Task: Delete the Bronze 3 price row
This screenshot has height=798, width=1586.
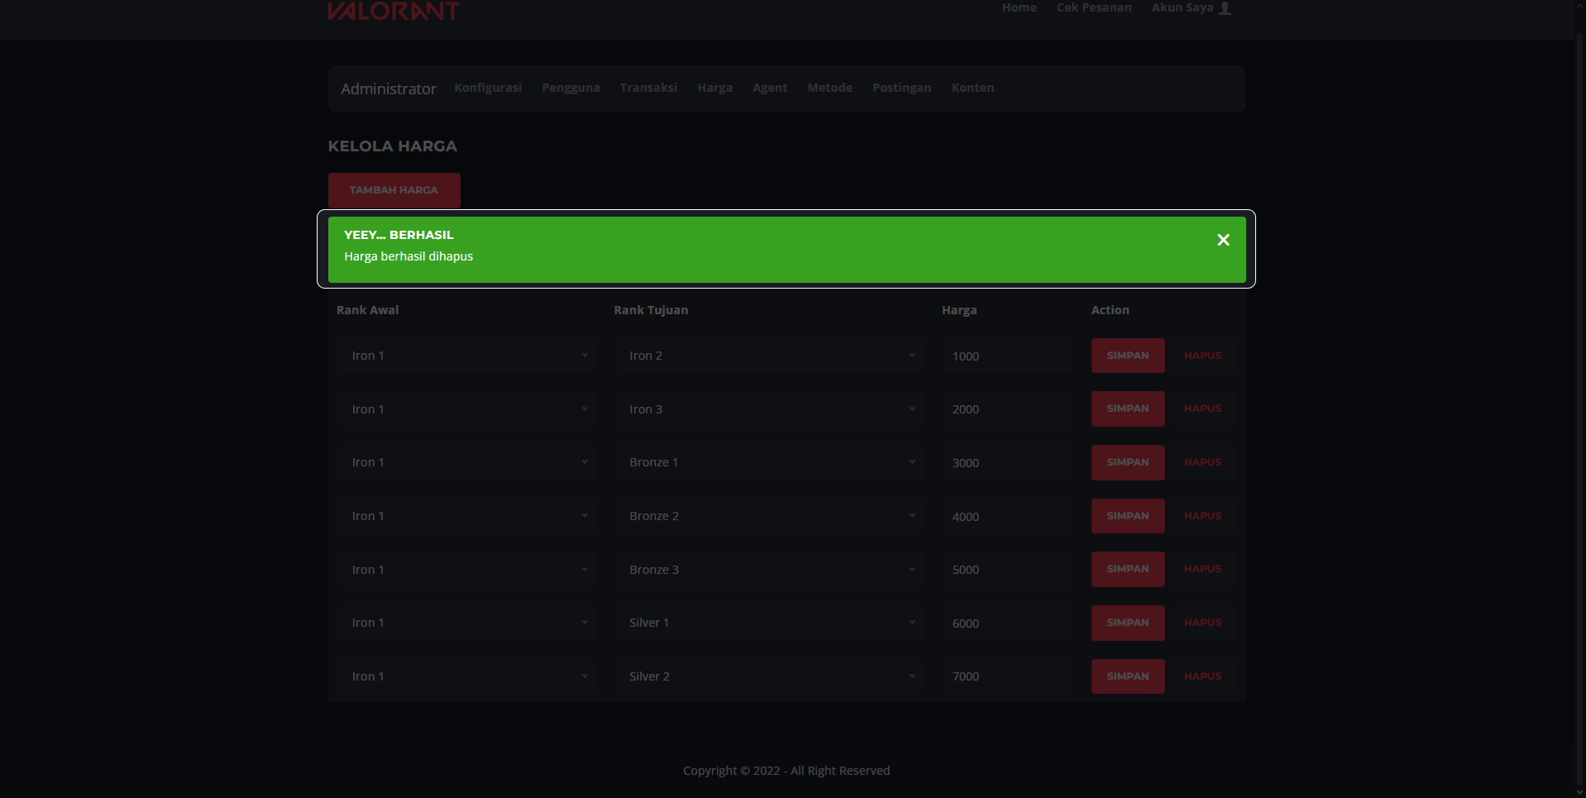Action: (x=1202, y=570)
